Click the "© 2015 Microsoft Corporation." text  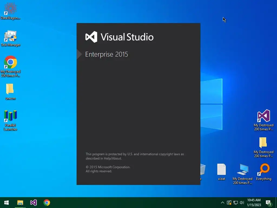(x=108, y=167)
